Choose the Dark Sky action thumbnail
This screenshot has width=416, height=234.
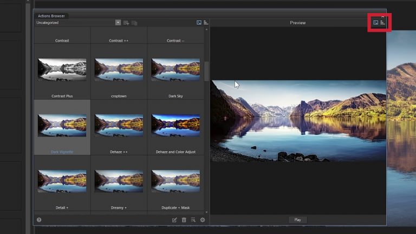point(175,69)
